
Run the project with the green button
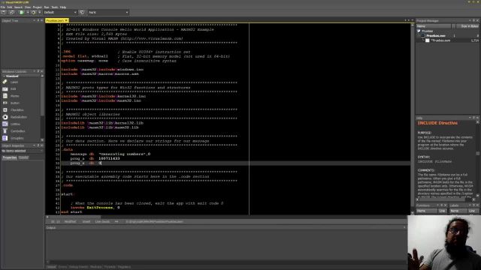point(22,13)
